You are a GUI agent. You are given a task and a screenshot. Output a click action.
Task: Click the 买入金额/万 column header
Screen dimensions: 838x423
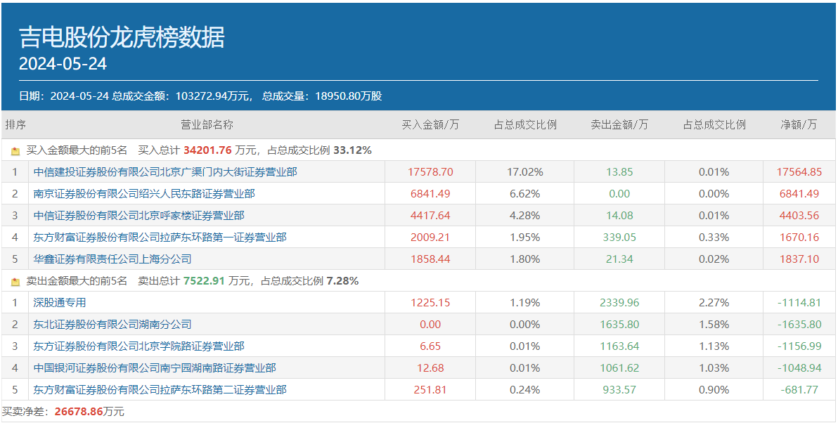tap(430, 125)
